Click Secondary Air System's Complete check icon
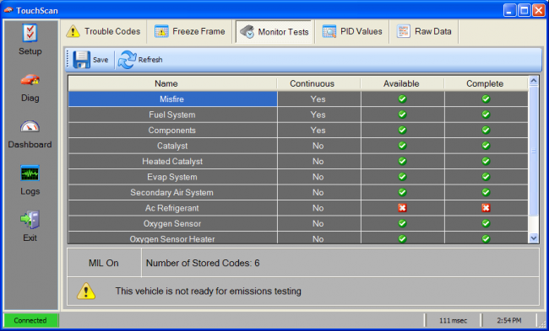The width and height of the screenshot is (549, 331). 486,192
